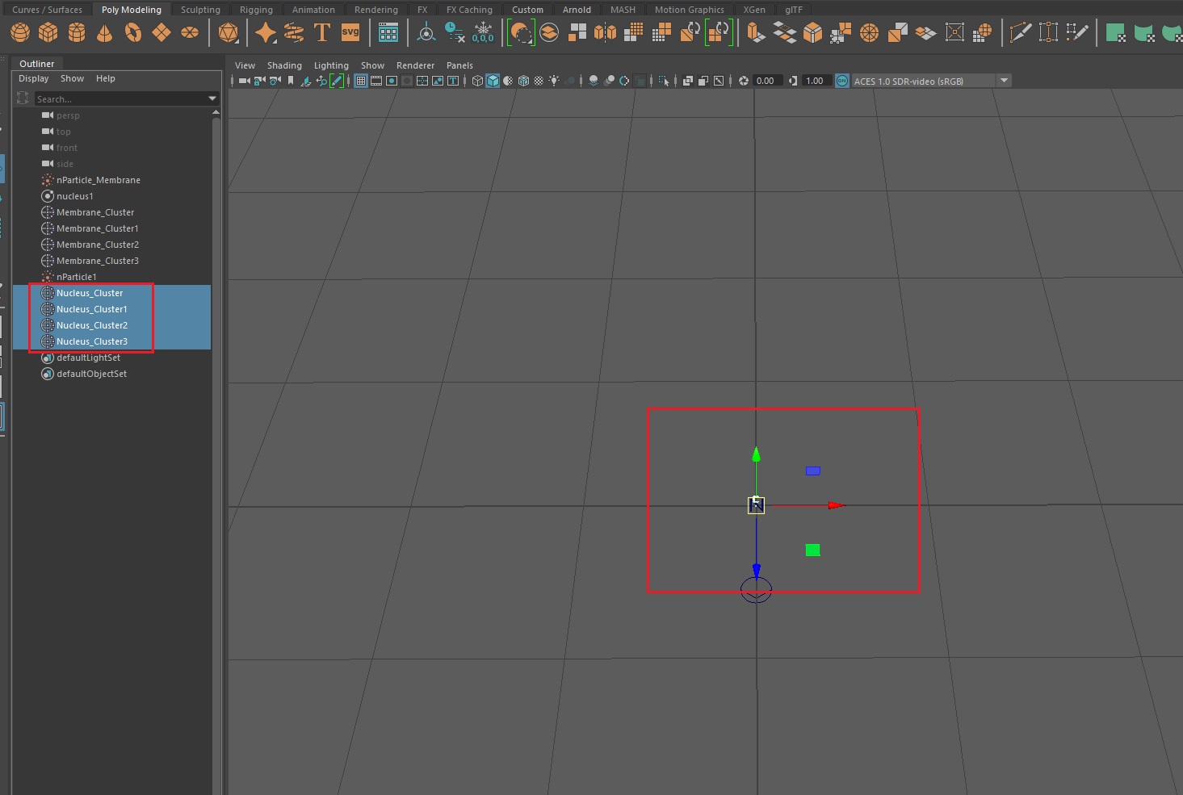The width and height of the screenshot is (1183, 795).
Task: Open the viewport View menu
Action: click(x=245, y=65)
